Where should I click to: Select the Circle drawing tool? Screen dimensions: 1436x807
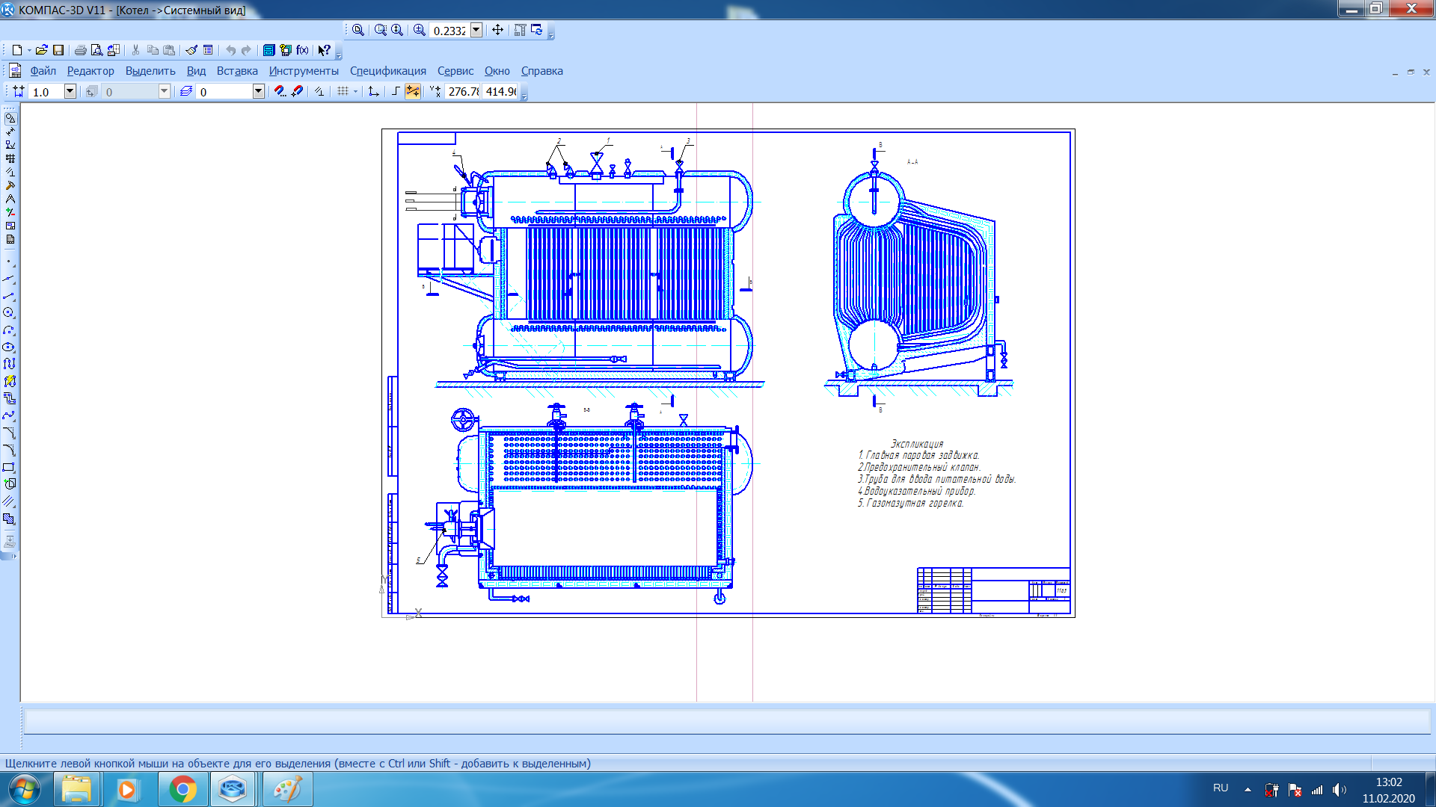pos(9,312)
